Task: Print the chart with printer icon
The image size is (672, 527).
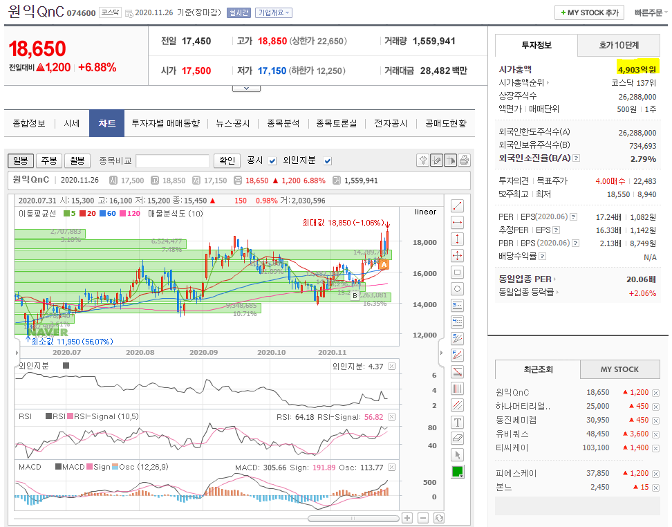Action: coord(464,160)
